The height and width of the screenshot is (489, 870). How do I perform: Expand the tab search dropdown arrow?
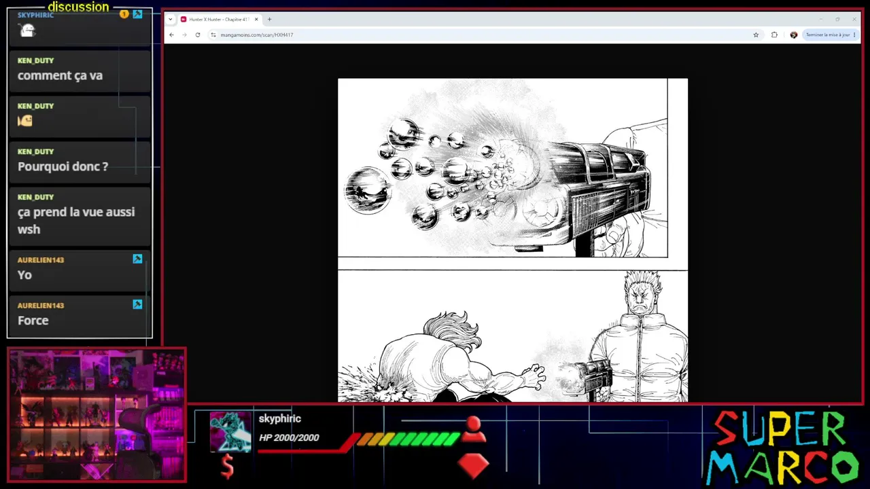(x=170, y=19)
